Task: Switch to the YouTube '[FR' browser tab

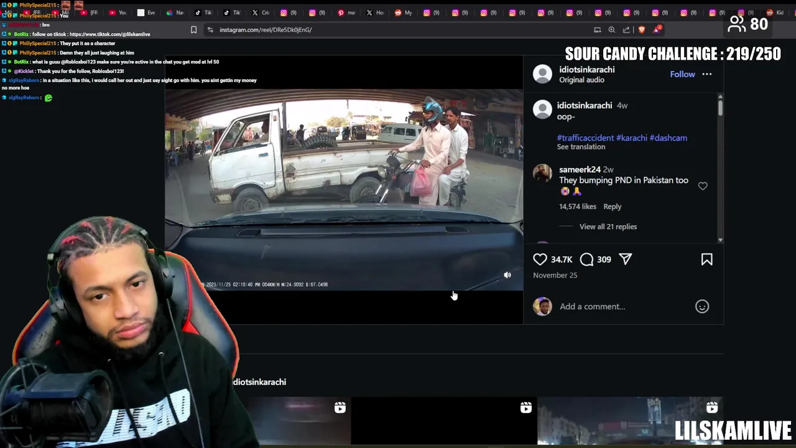Action: 90,12
